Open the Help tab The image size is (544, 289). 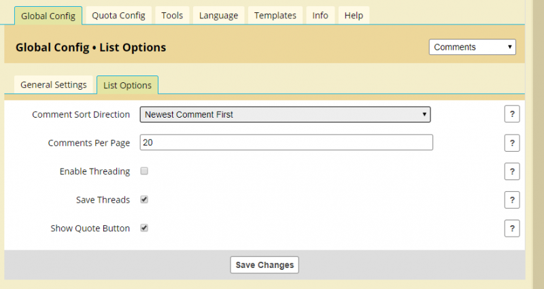[354, 16]
